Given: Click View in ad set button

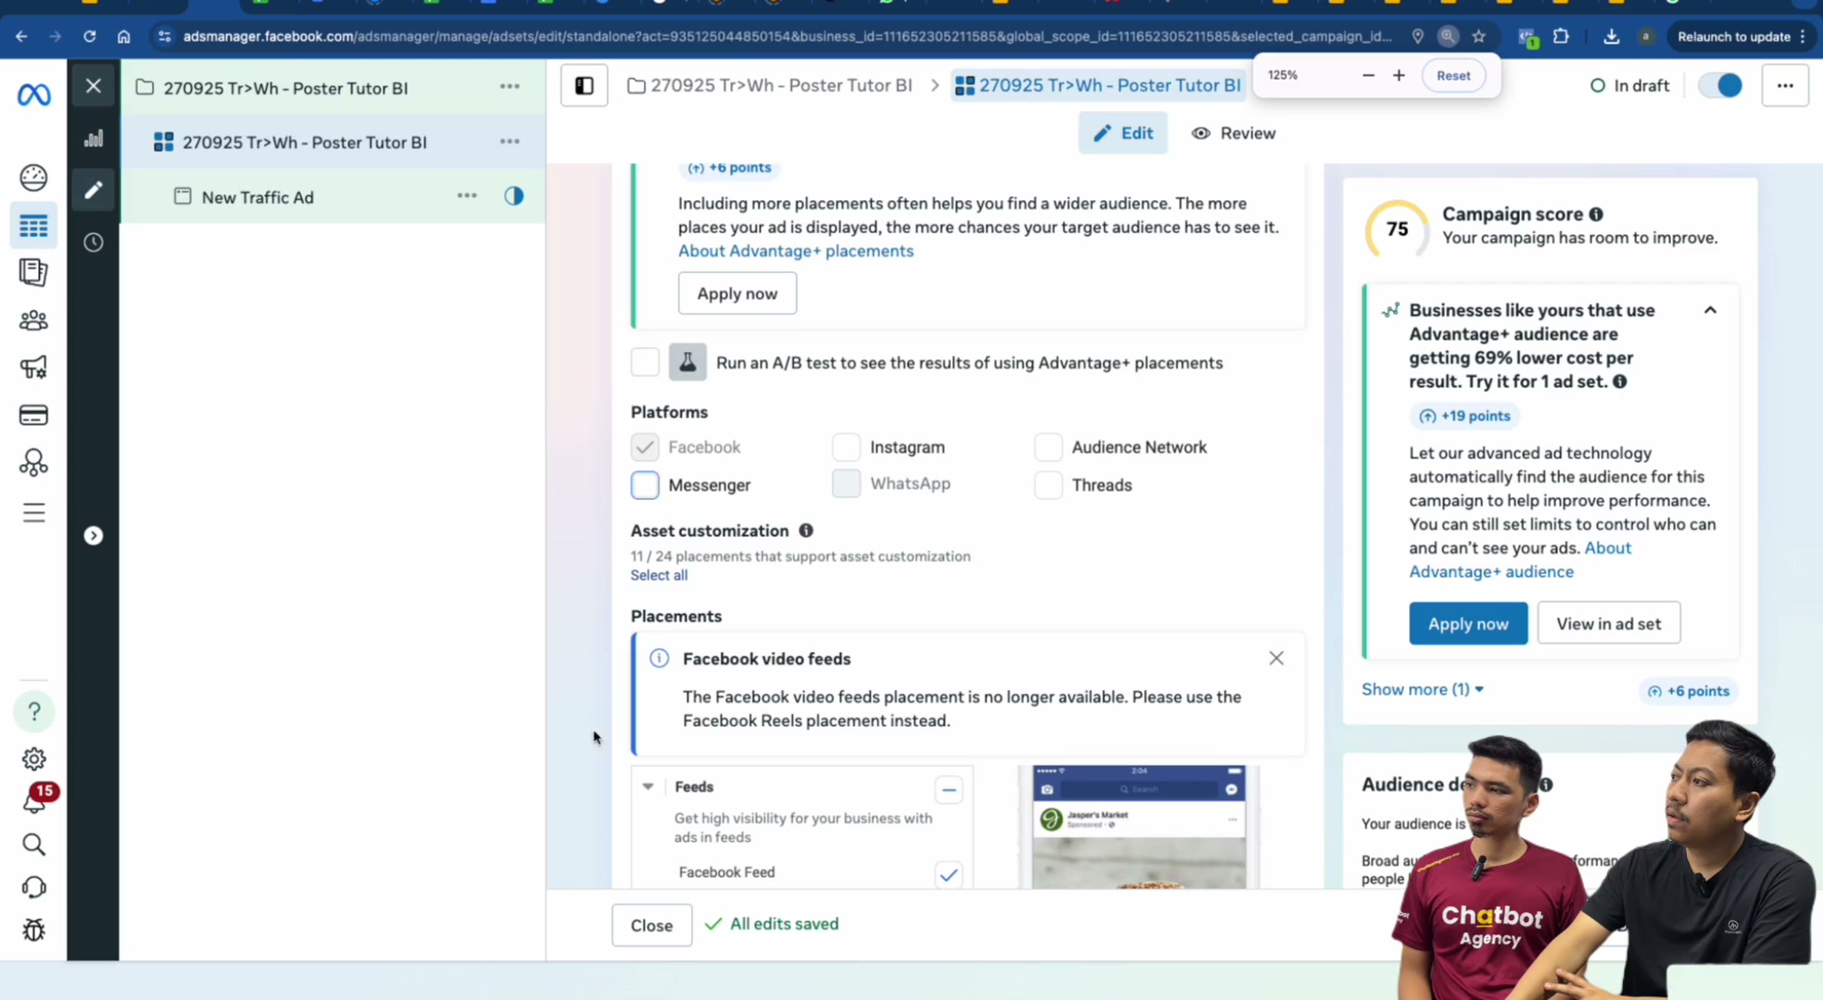Looking at the screenshot, I should pyautogui.click(x=1608, y=623).
